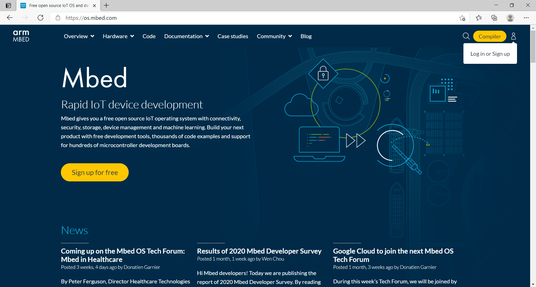Open the Community dropdown menu
The width and height of the screenshot is (536, 287).
point(274,36)
